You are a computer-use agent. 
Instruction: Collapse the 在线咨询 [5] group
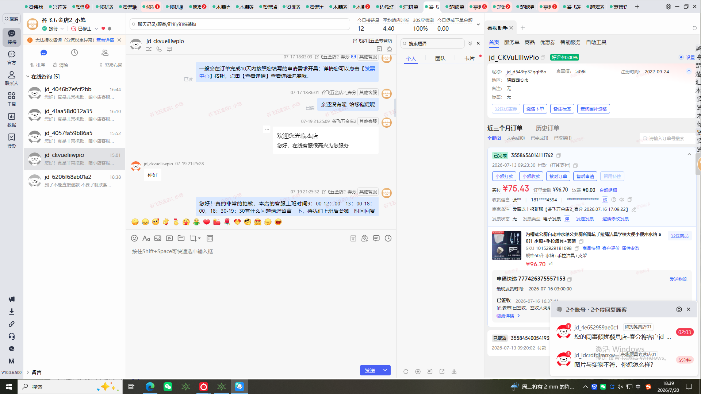click(28, 77)
